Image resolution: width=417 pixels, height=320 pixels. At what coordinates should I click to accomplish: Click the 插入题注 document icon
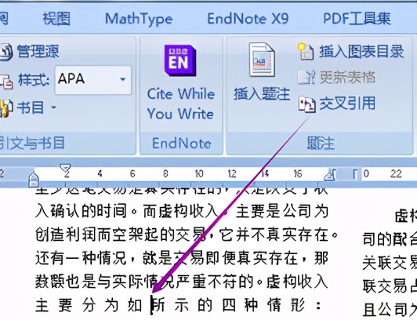262,60
